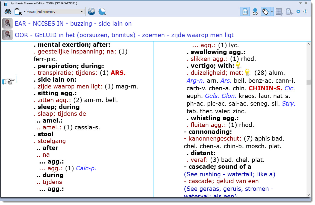Click the pie chart icon
Viewport: 315px width, 205px height.
(101, 12)
